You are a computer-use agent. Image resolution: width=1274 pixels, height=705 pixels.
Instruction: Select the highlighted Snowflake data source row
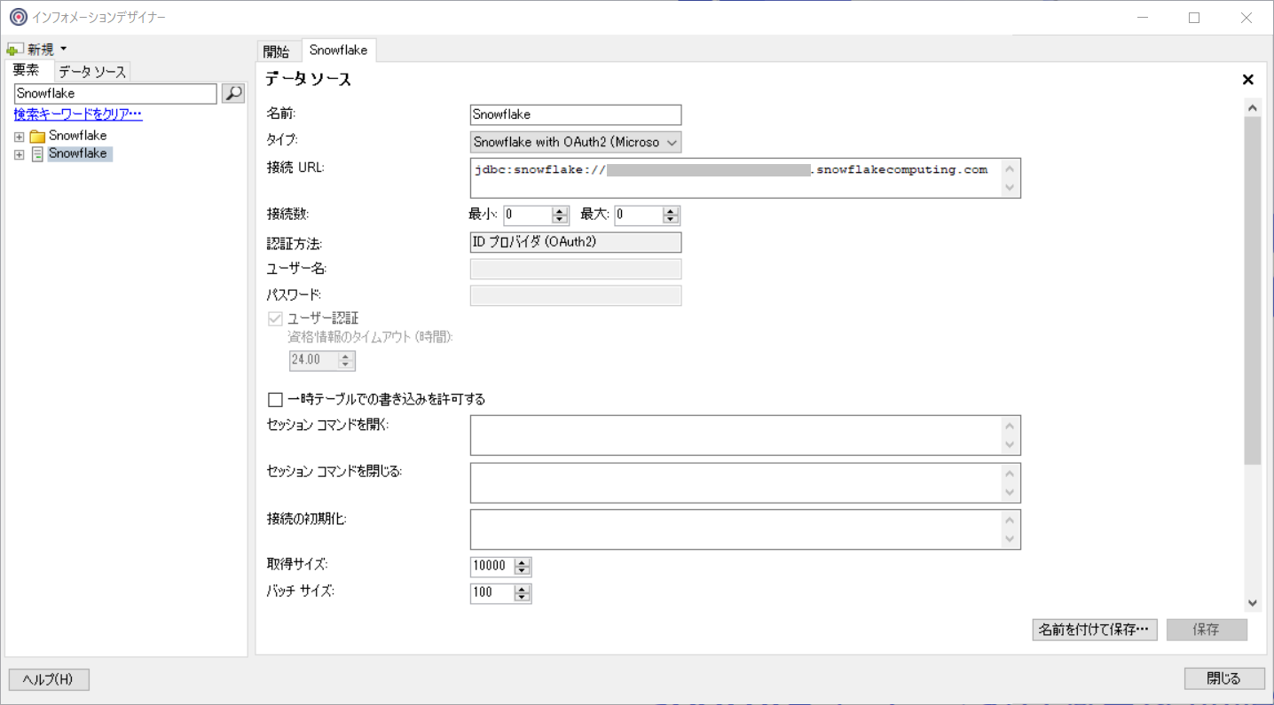point(80,154)
